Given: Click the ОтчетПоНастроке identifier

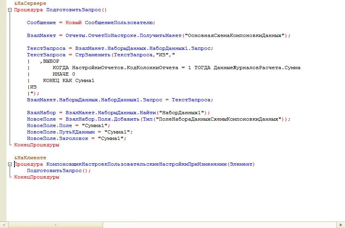Looking at the screenshot, I should 112,35.
